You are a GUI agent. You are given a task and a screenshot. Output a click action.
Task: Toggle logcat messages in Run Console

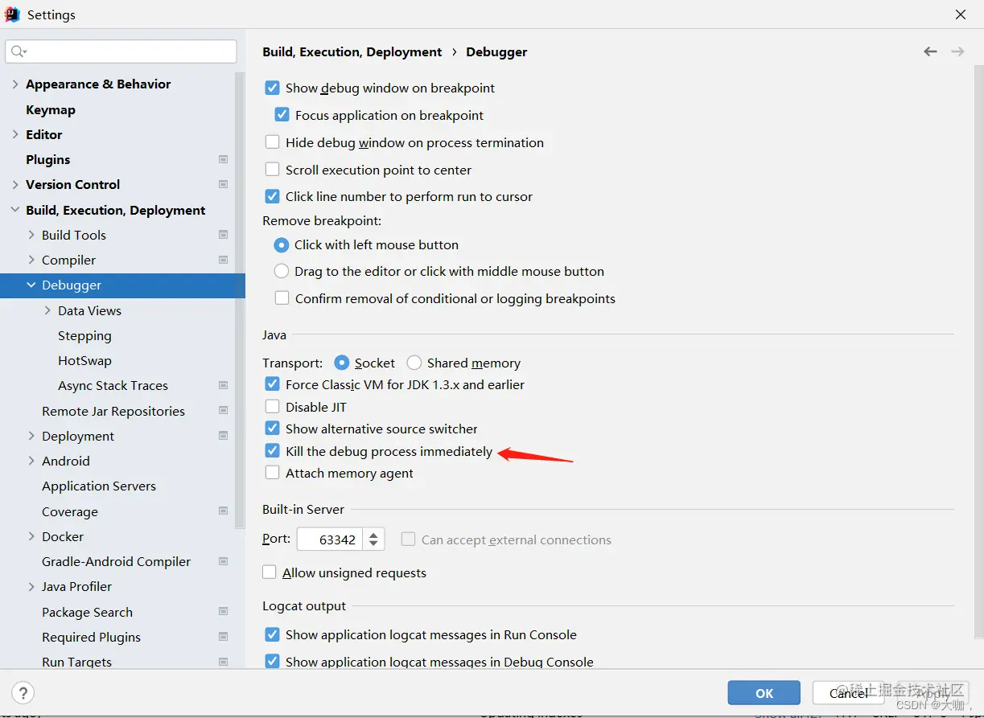[x=272, y=634]
